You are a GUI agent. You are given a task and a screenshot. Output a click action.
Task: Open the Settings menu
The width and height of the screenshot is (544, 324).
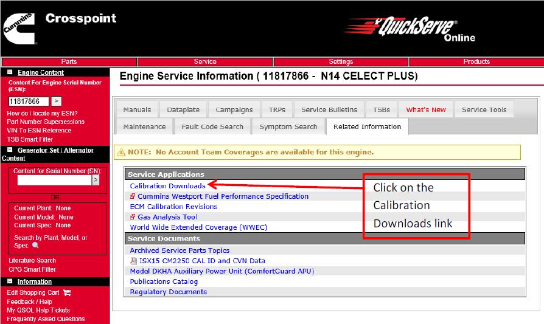point(341,61)
